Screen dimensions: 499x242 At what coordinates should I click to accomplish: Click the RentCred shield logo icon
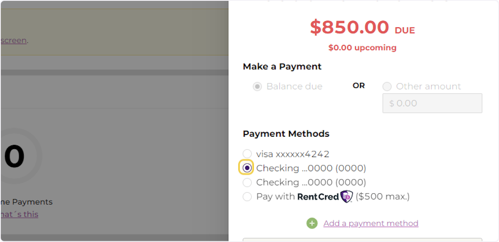(x=346, y=196)
